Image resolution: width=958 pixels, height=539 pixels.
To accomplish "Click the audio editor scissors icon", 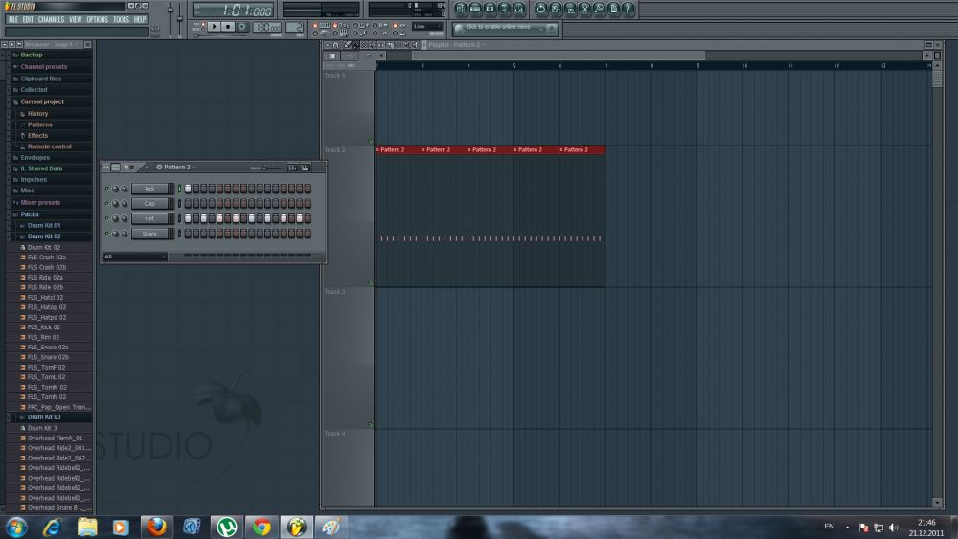I will [584, 10].
